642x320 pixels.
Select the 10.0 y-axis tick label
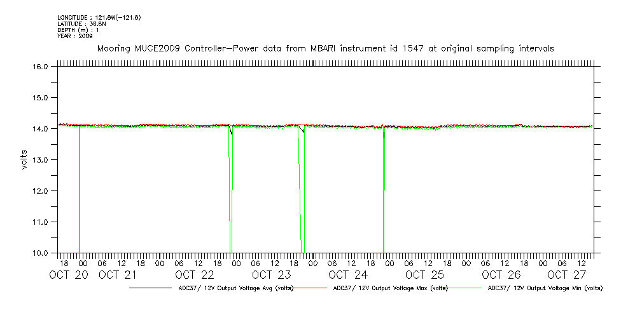click(x=41, y=253)
